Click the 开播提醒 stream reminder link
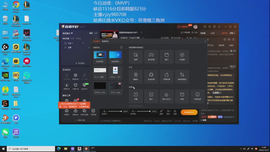The width and height of the screenshot is (270, 152). [185, 32]
